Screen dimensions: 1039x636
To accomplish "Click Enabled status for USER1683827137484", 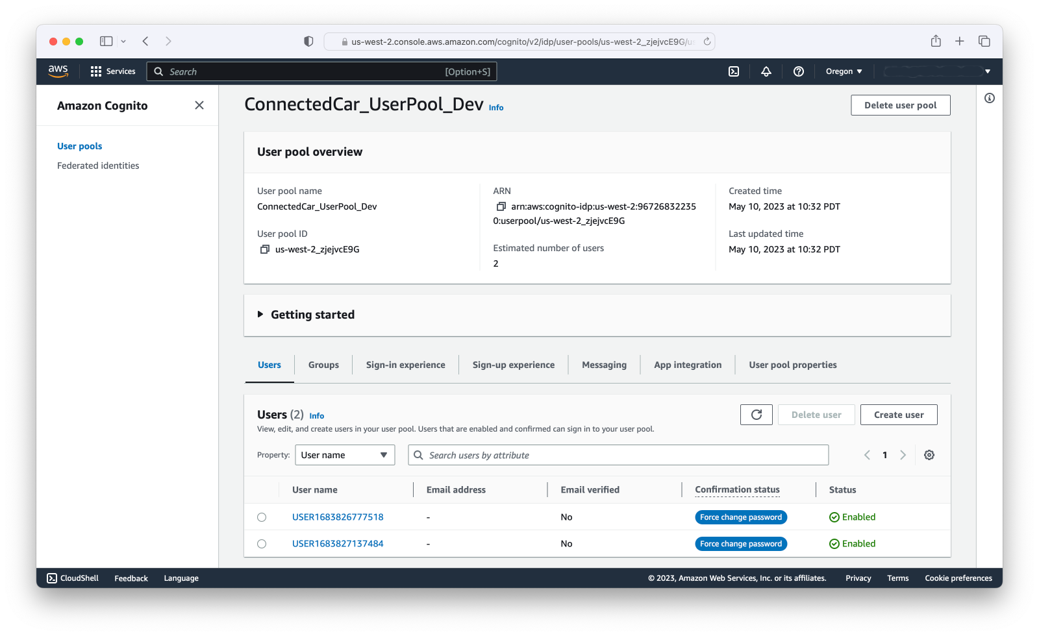I will [x=853, y=544].
